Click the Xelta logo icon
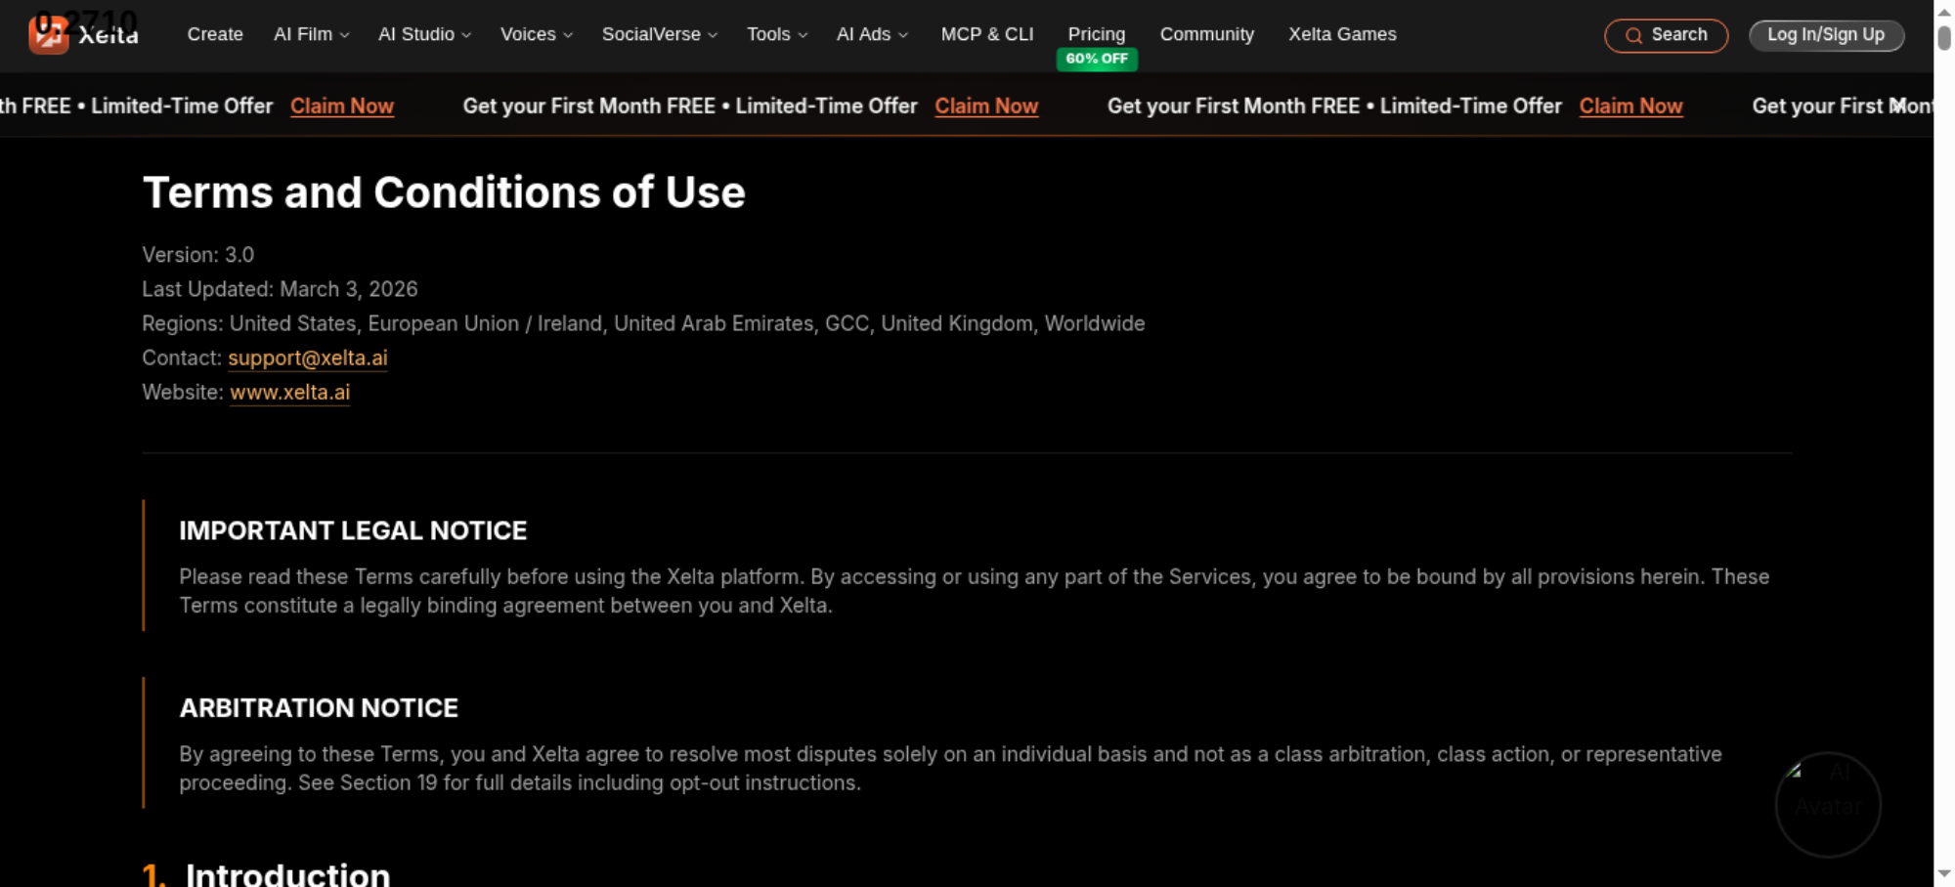The width and height of the screenshot is (1955, 887). 48,35
